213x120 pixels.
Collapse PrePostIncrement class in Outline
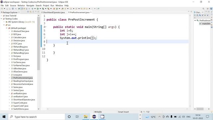tap(195, 20)
